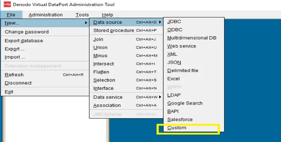The width and height of the screenshot is (281, 142).
Task: Select Google Search source
Action: [x=194, y=103]
